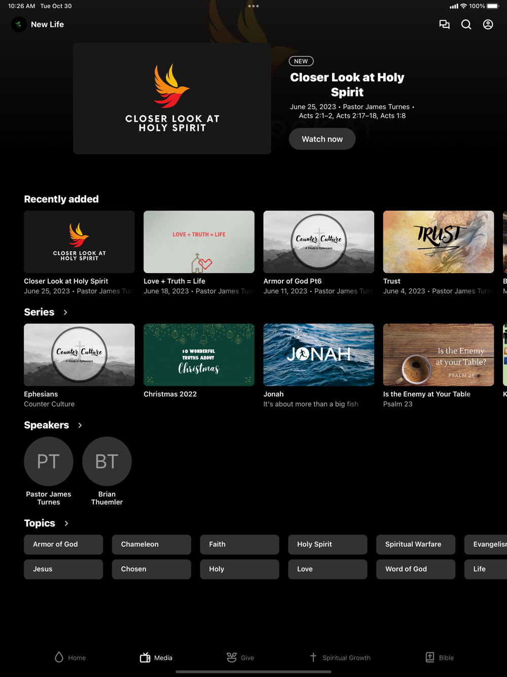The width and height of the screenshot is (507, 677).
Task: Select the Chameleon topic
Action: (x=152, y=544)
